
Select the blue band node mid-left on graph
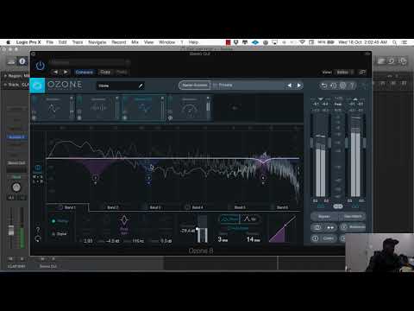coord(148,178)
